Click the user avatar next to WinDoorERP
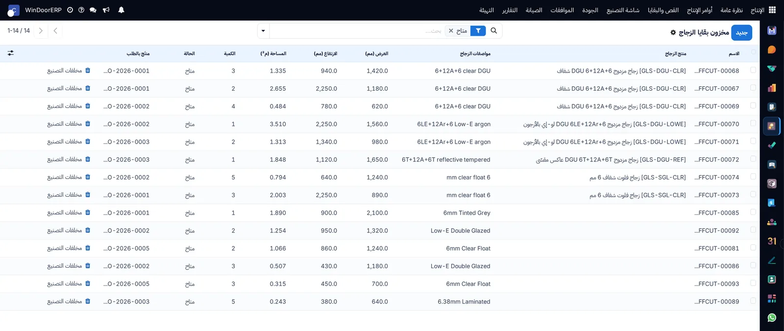The width and height of the screenshot is (784, 331). click(x=13, y=10)
